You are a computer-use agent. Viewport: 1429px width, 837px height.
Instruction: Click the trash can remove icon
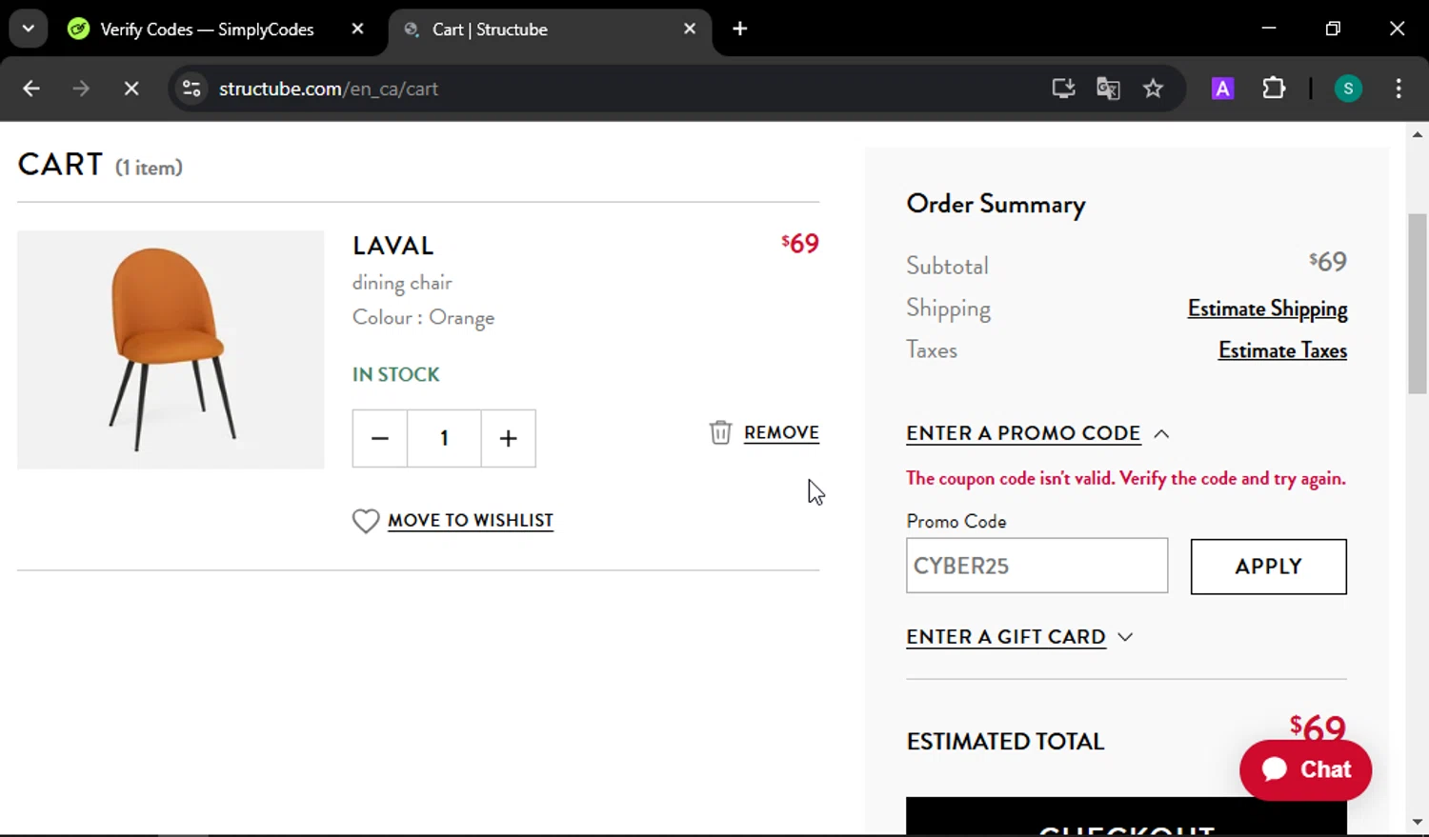click(720, 432)
